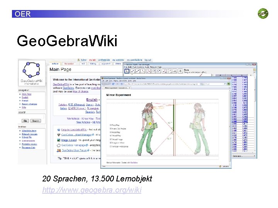
Task: Close the Mirror Experiment browser tab
Action: (130, 88)
